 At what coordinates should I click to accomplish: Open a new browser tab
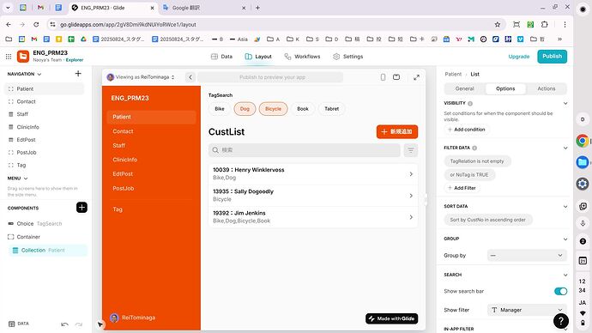[x=257, y=8]
